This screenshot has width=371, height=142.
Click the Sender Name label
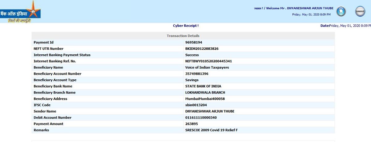coord(45,111)
